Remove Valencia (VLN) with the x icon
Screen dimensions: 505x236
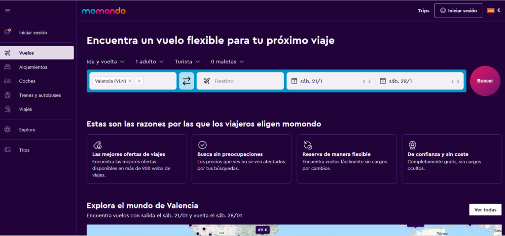point(130,81)
